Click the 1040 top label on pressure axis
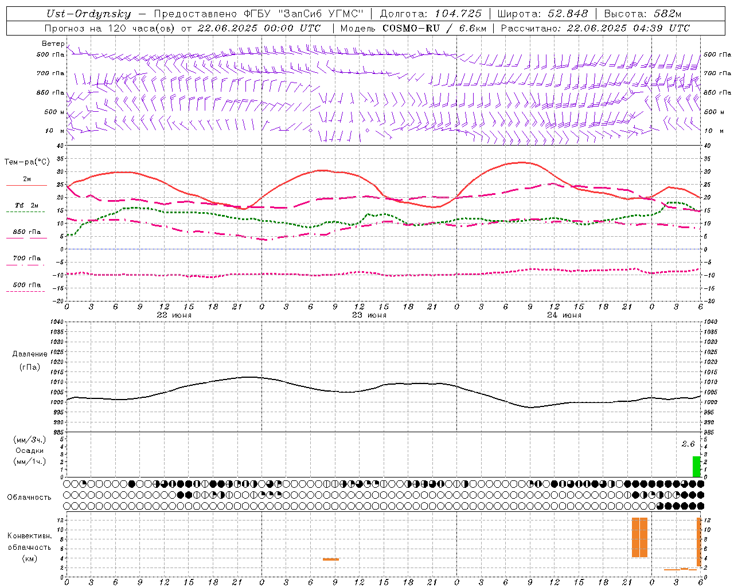The height and width of the screenshot is (587, 734). (x=56, y=322)
